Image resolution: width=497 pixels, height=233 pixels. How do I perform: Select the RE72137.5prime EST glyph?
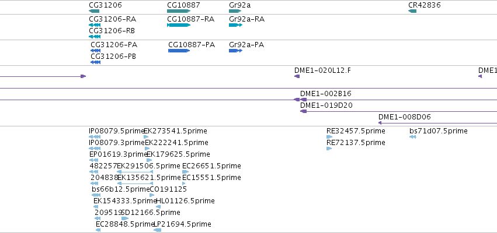(329, 149)
